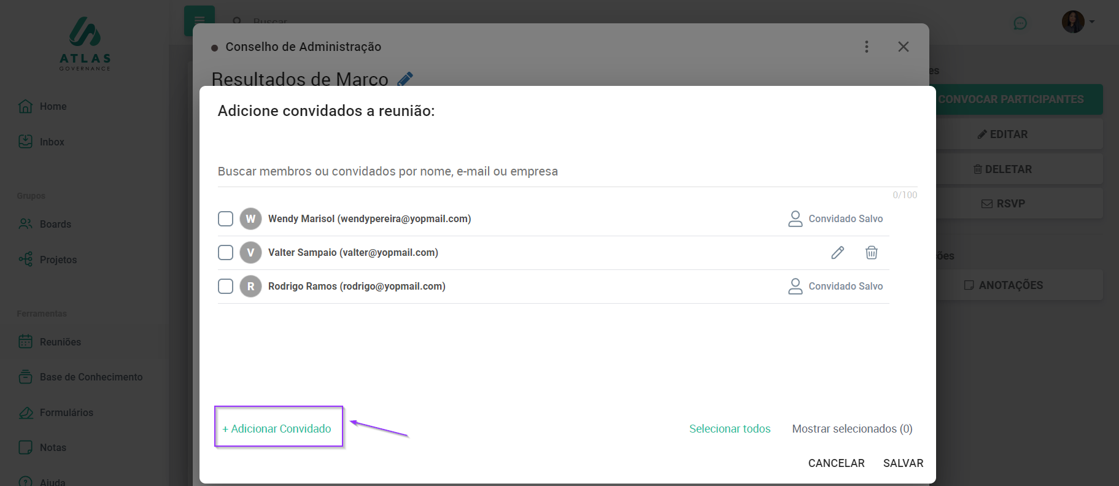Go to Boards in the sidebar

click(x=55, y=224)
